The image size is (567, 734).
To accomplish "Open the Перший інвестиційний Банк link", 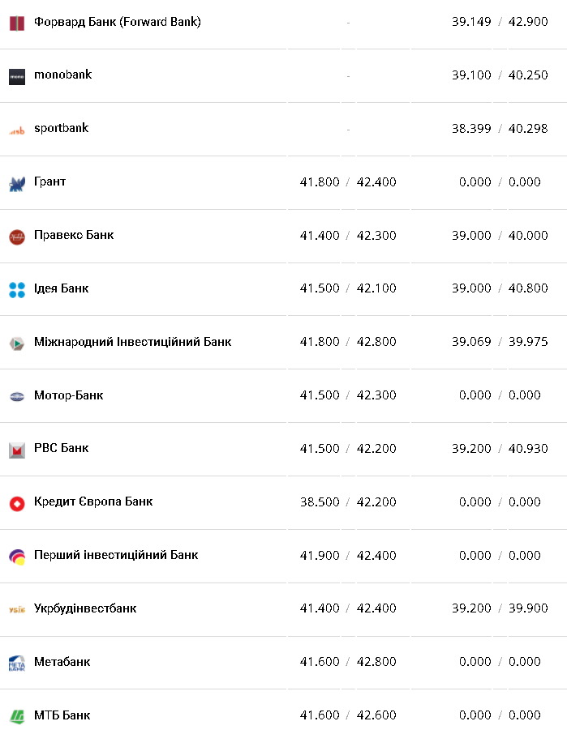I will pyautogui.click(x=116, y=555).
